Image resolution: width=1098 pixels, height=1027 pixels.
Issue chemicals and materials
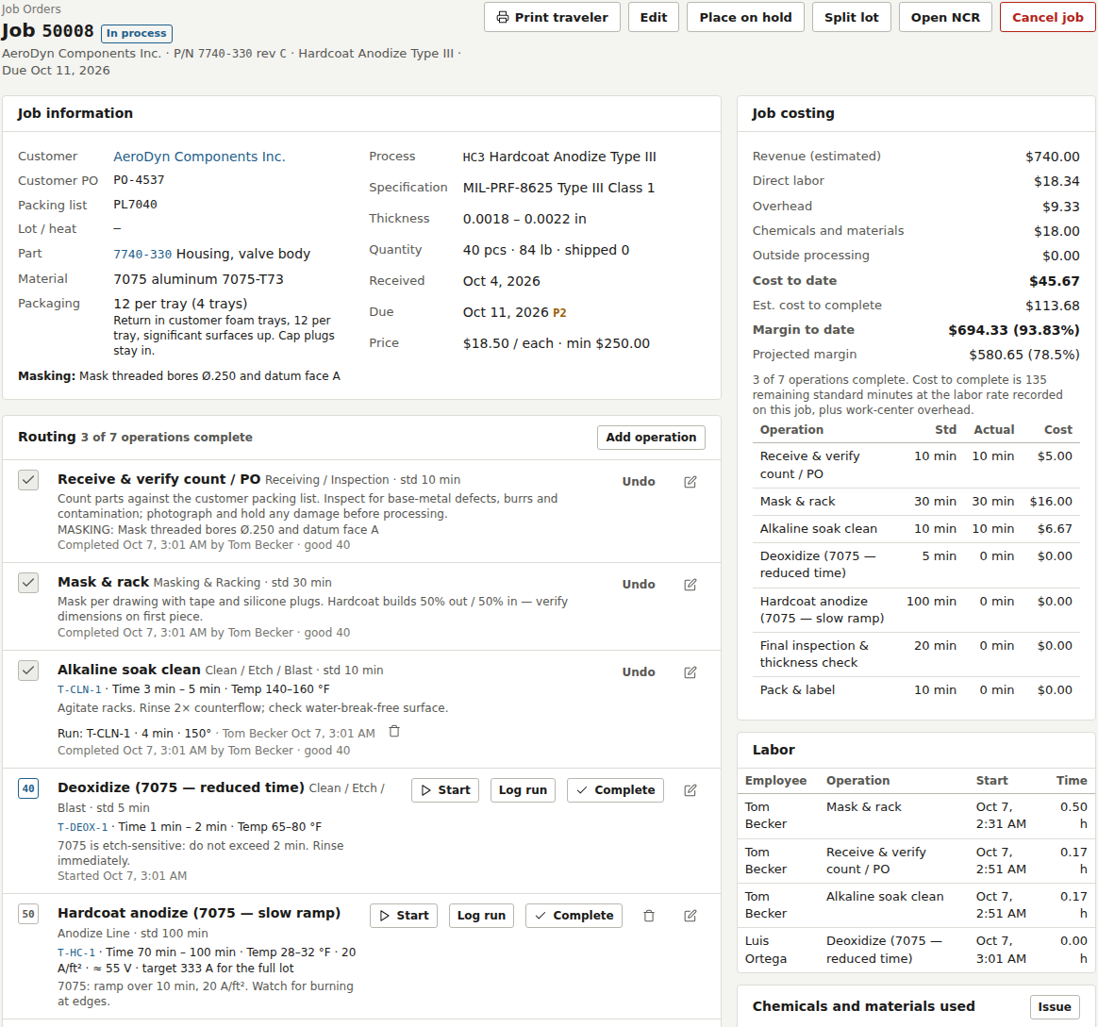tap(1054, 1006)
